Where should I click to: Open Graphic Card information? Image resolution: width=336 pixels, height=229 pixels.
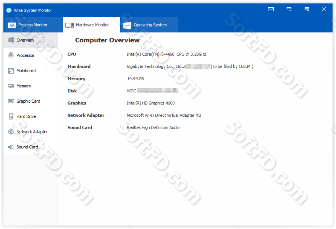pyautogui.click(x=31, y=101)
